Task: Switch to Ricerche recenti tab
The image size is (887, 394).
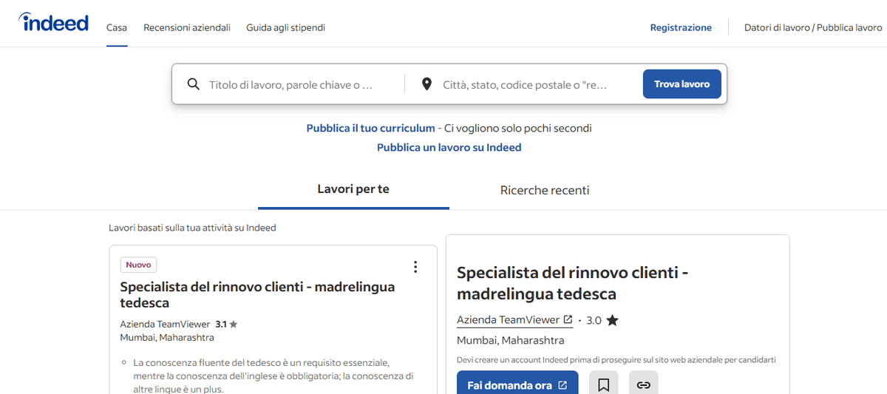Action: click(x=545, y=190)
